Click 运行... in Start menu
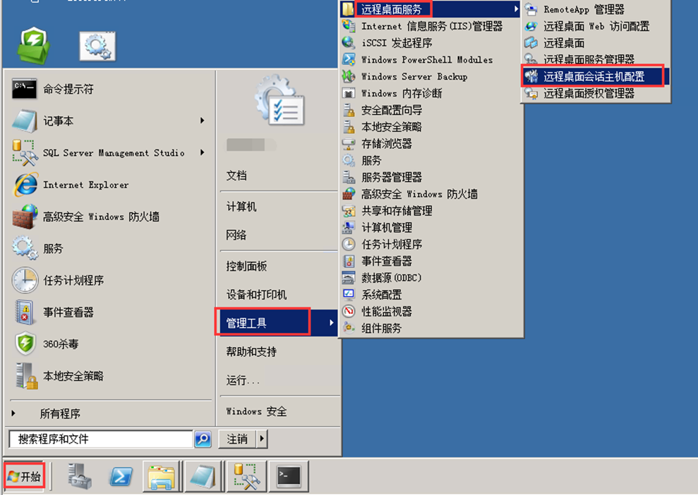This screenshot has height=495, width=698. coord(242,380)
